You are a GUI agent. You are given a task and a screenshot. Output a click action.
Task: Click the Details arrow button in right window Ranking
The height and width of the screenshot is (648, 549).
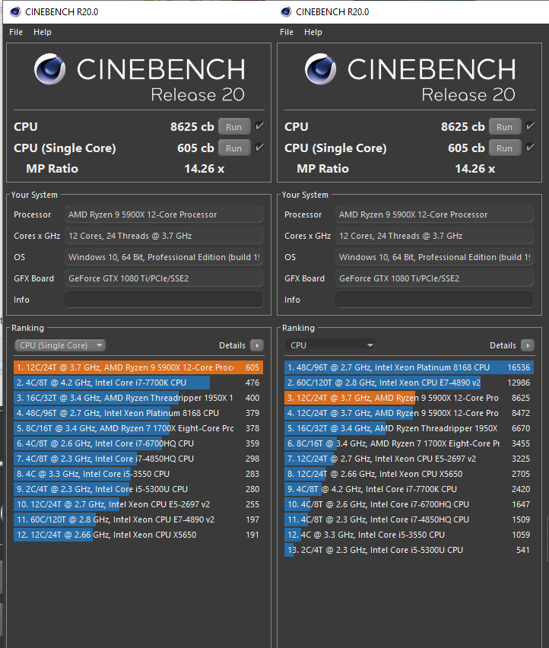point(528,345)
